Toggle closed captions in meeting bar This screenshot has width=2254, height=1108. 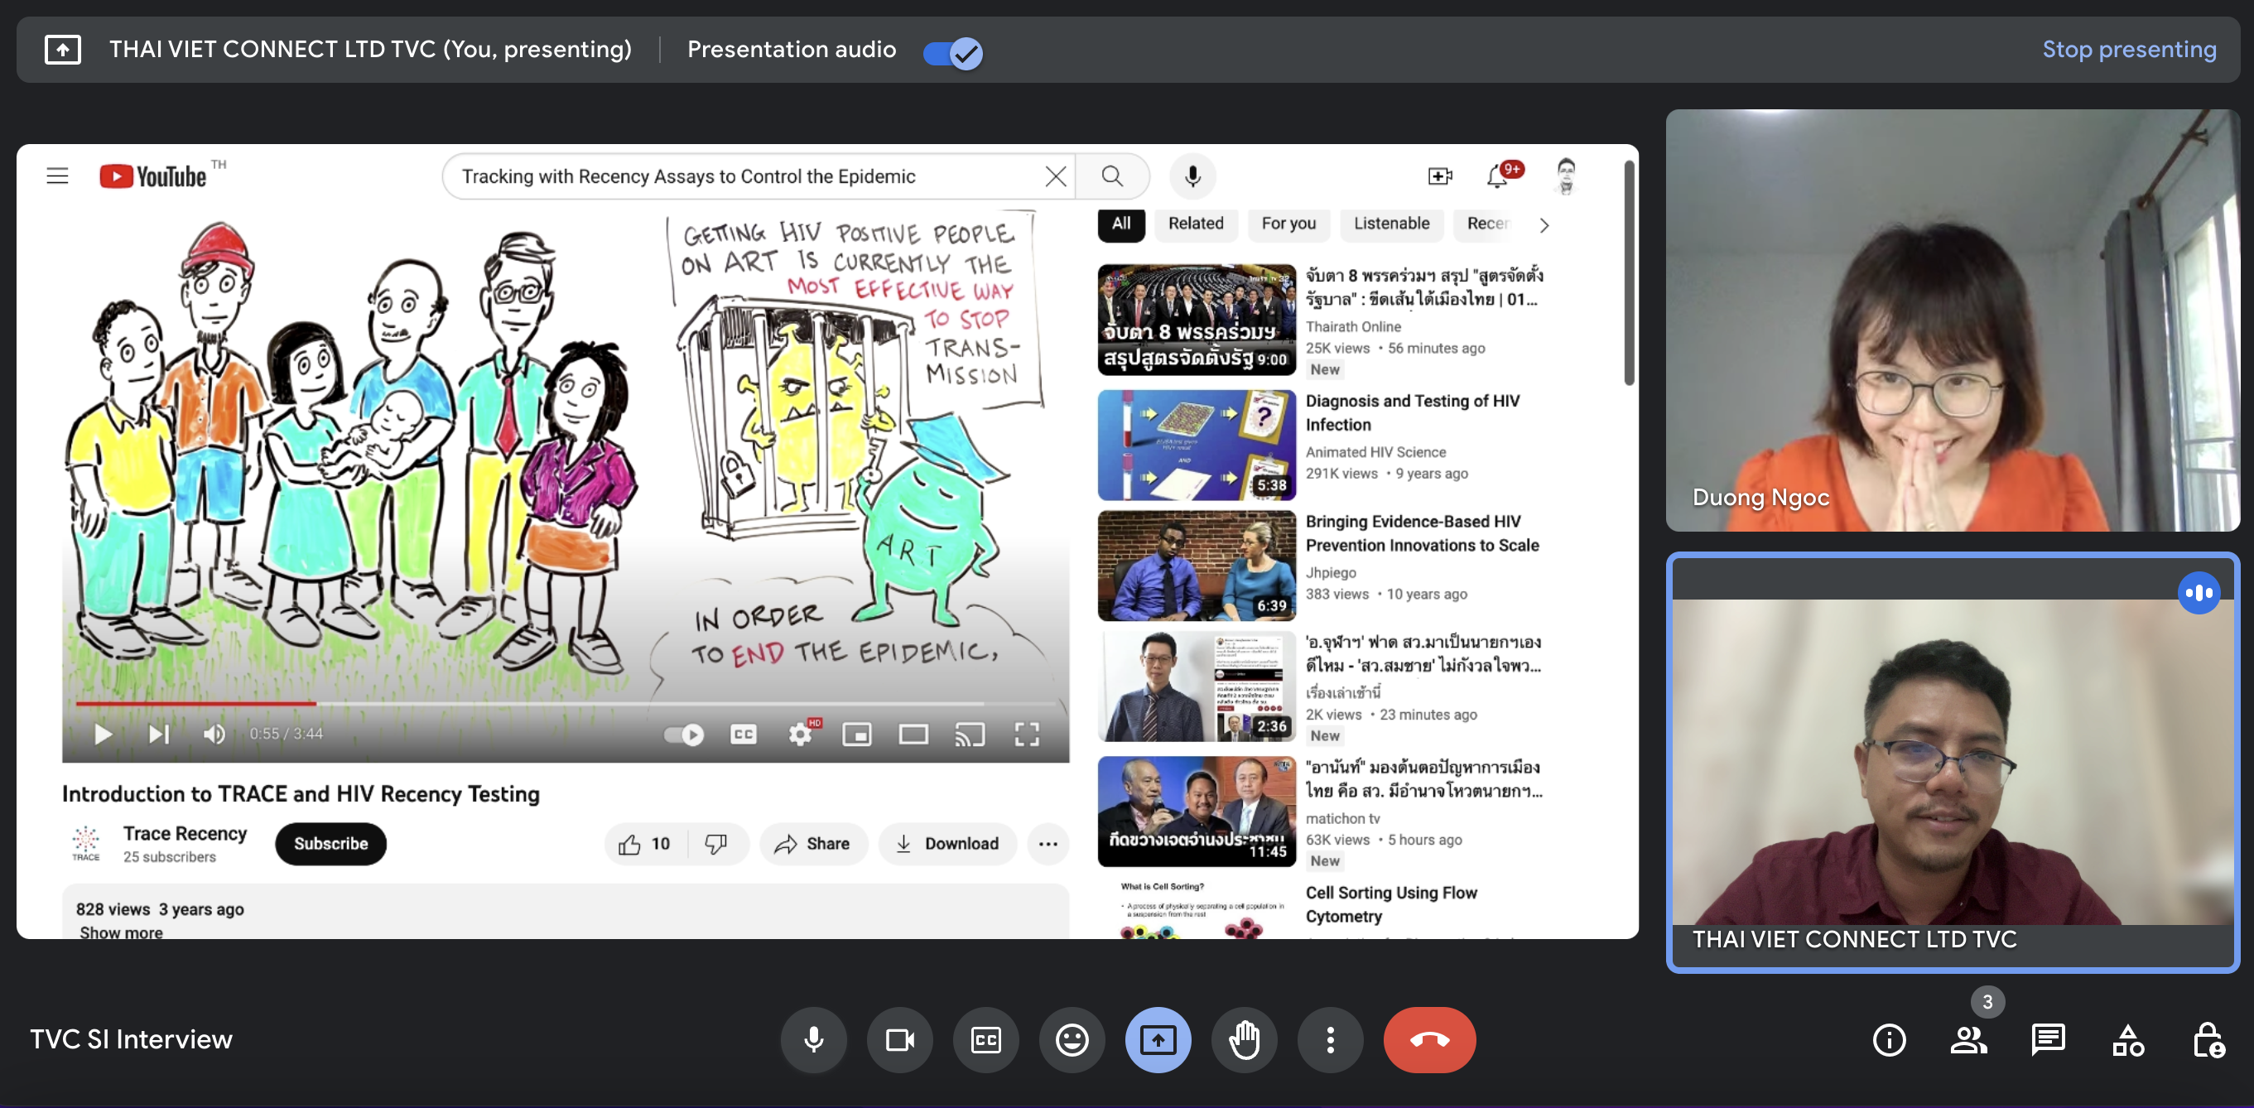985,1039
